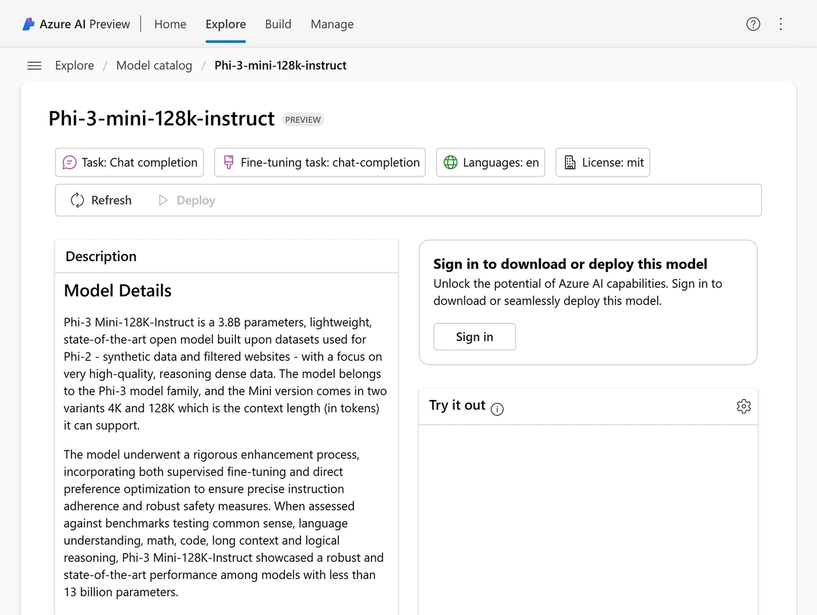Click the Phi-3-mini-128k-instruct breadcrumb
The height and width of the screenshot is (615, 817).
(281, 65)
